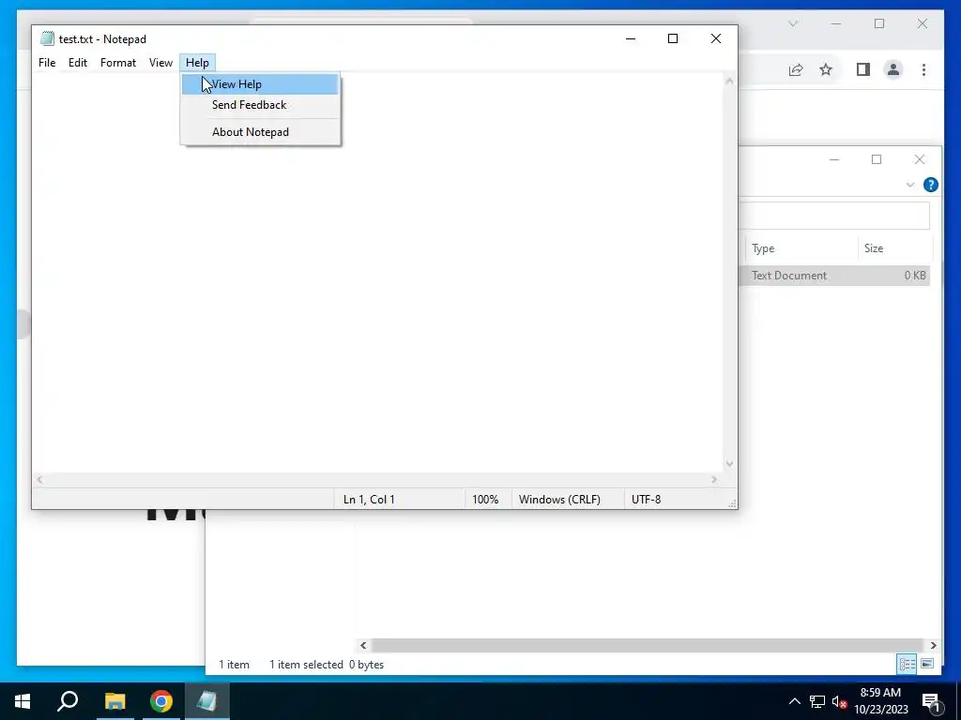Open Chrome three-dot menu
Screen dimensions: 961x720
[923, 69]
